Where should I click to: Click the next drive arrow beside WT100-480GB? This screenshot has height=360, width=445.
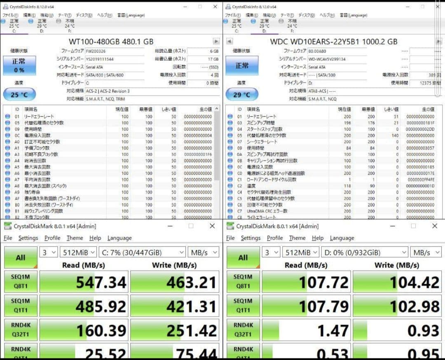216,41
